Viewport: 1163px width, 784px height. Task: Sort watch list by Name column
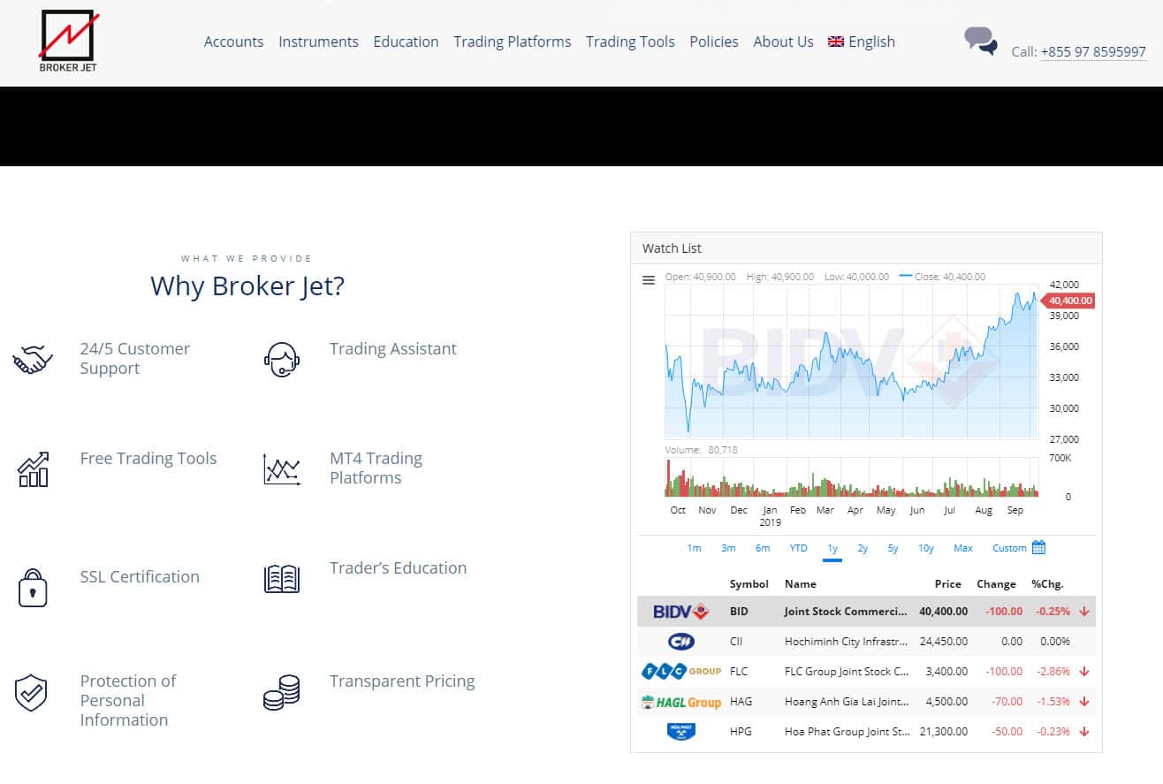[x=801, y=584]
